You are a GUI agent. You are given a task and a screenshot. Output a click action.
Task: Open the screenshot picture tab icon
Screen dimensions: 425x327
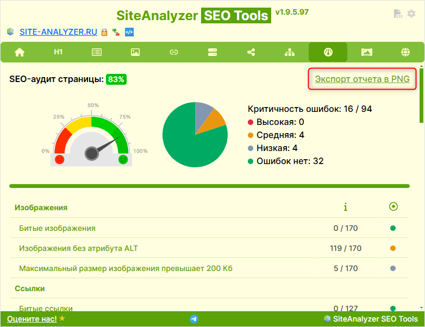367,52
